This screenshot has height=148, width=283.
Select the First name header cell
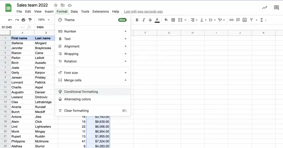[x=22, y=38]
